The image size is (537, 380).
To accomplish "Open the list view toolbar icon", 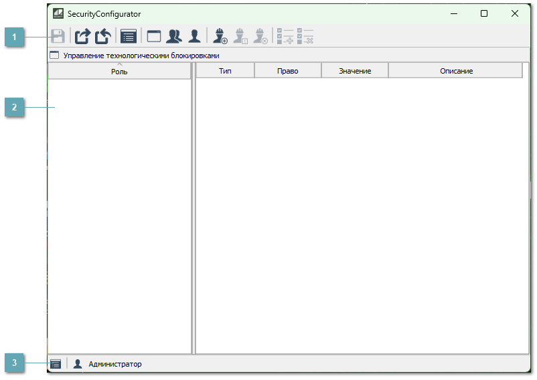I will (x=129, y=36).
